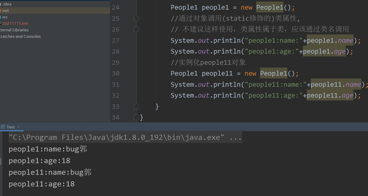Click console output 'people1:name:bug郭'

coord(48,149)
